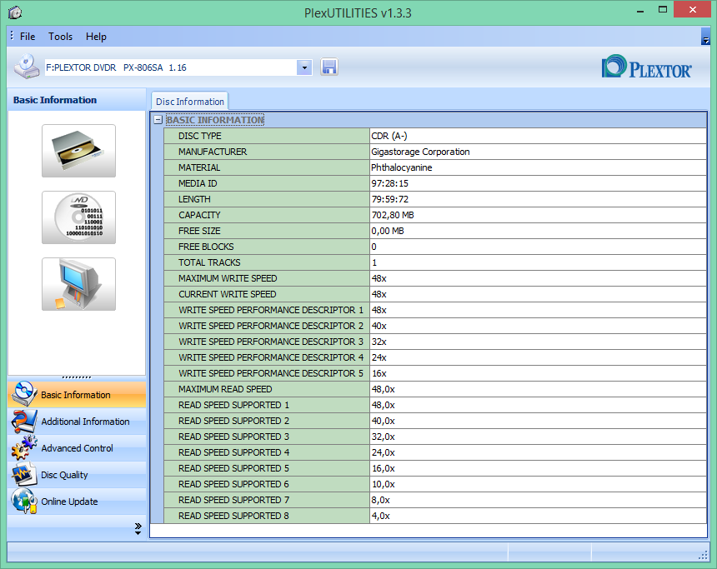The width and height of the screenshot is (717, 569).
Task: Select READ SPEED SUPPORTED 2 value 40,0x
Action: click(383, 421)
